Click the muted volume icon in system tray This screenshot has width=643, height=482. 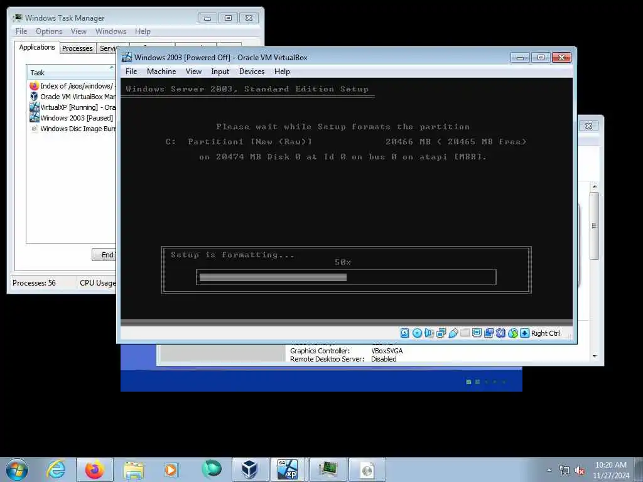pyautogui.click(x=580, y=471)
